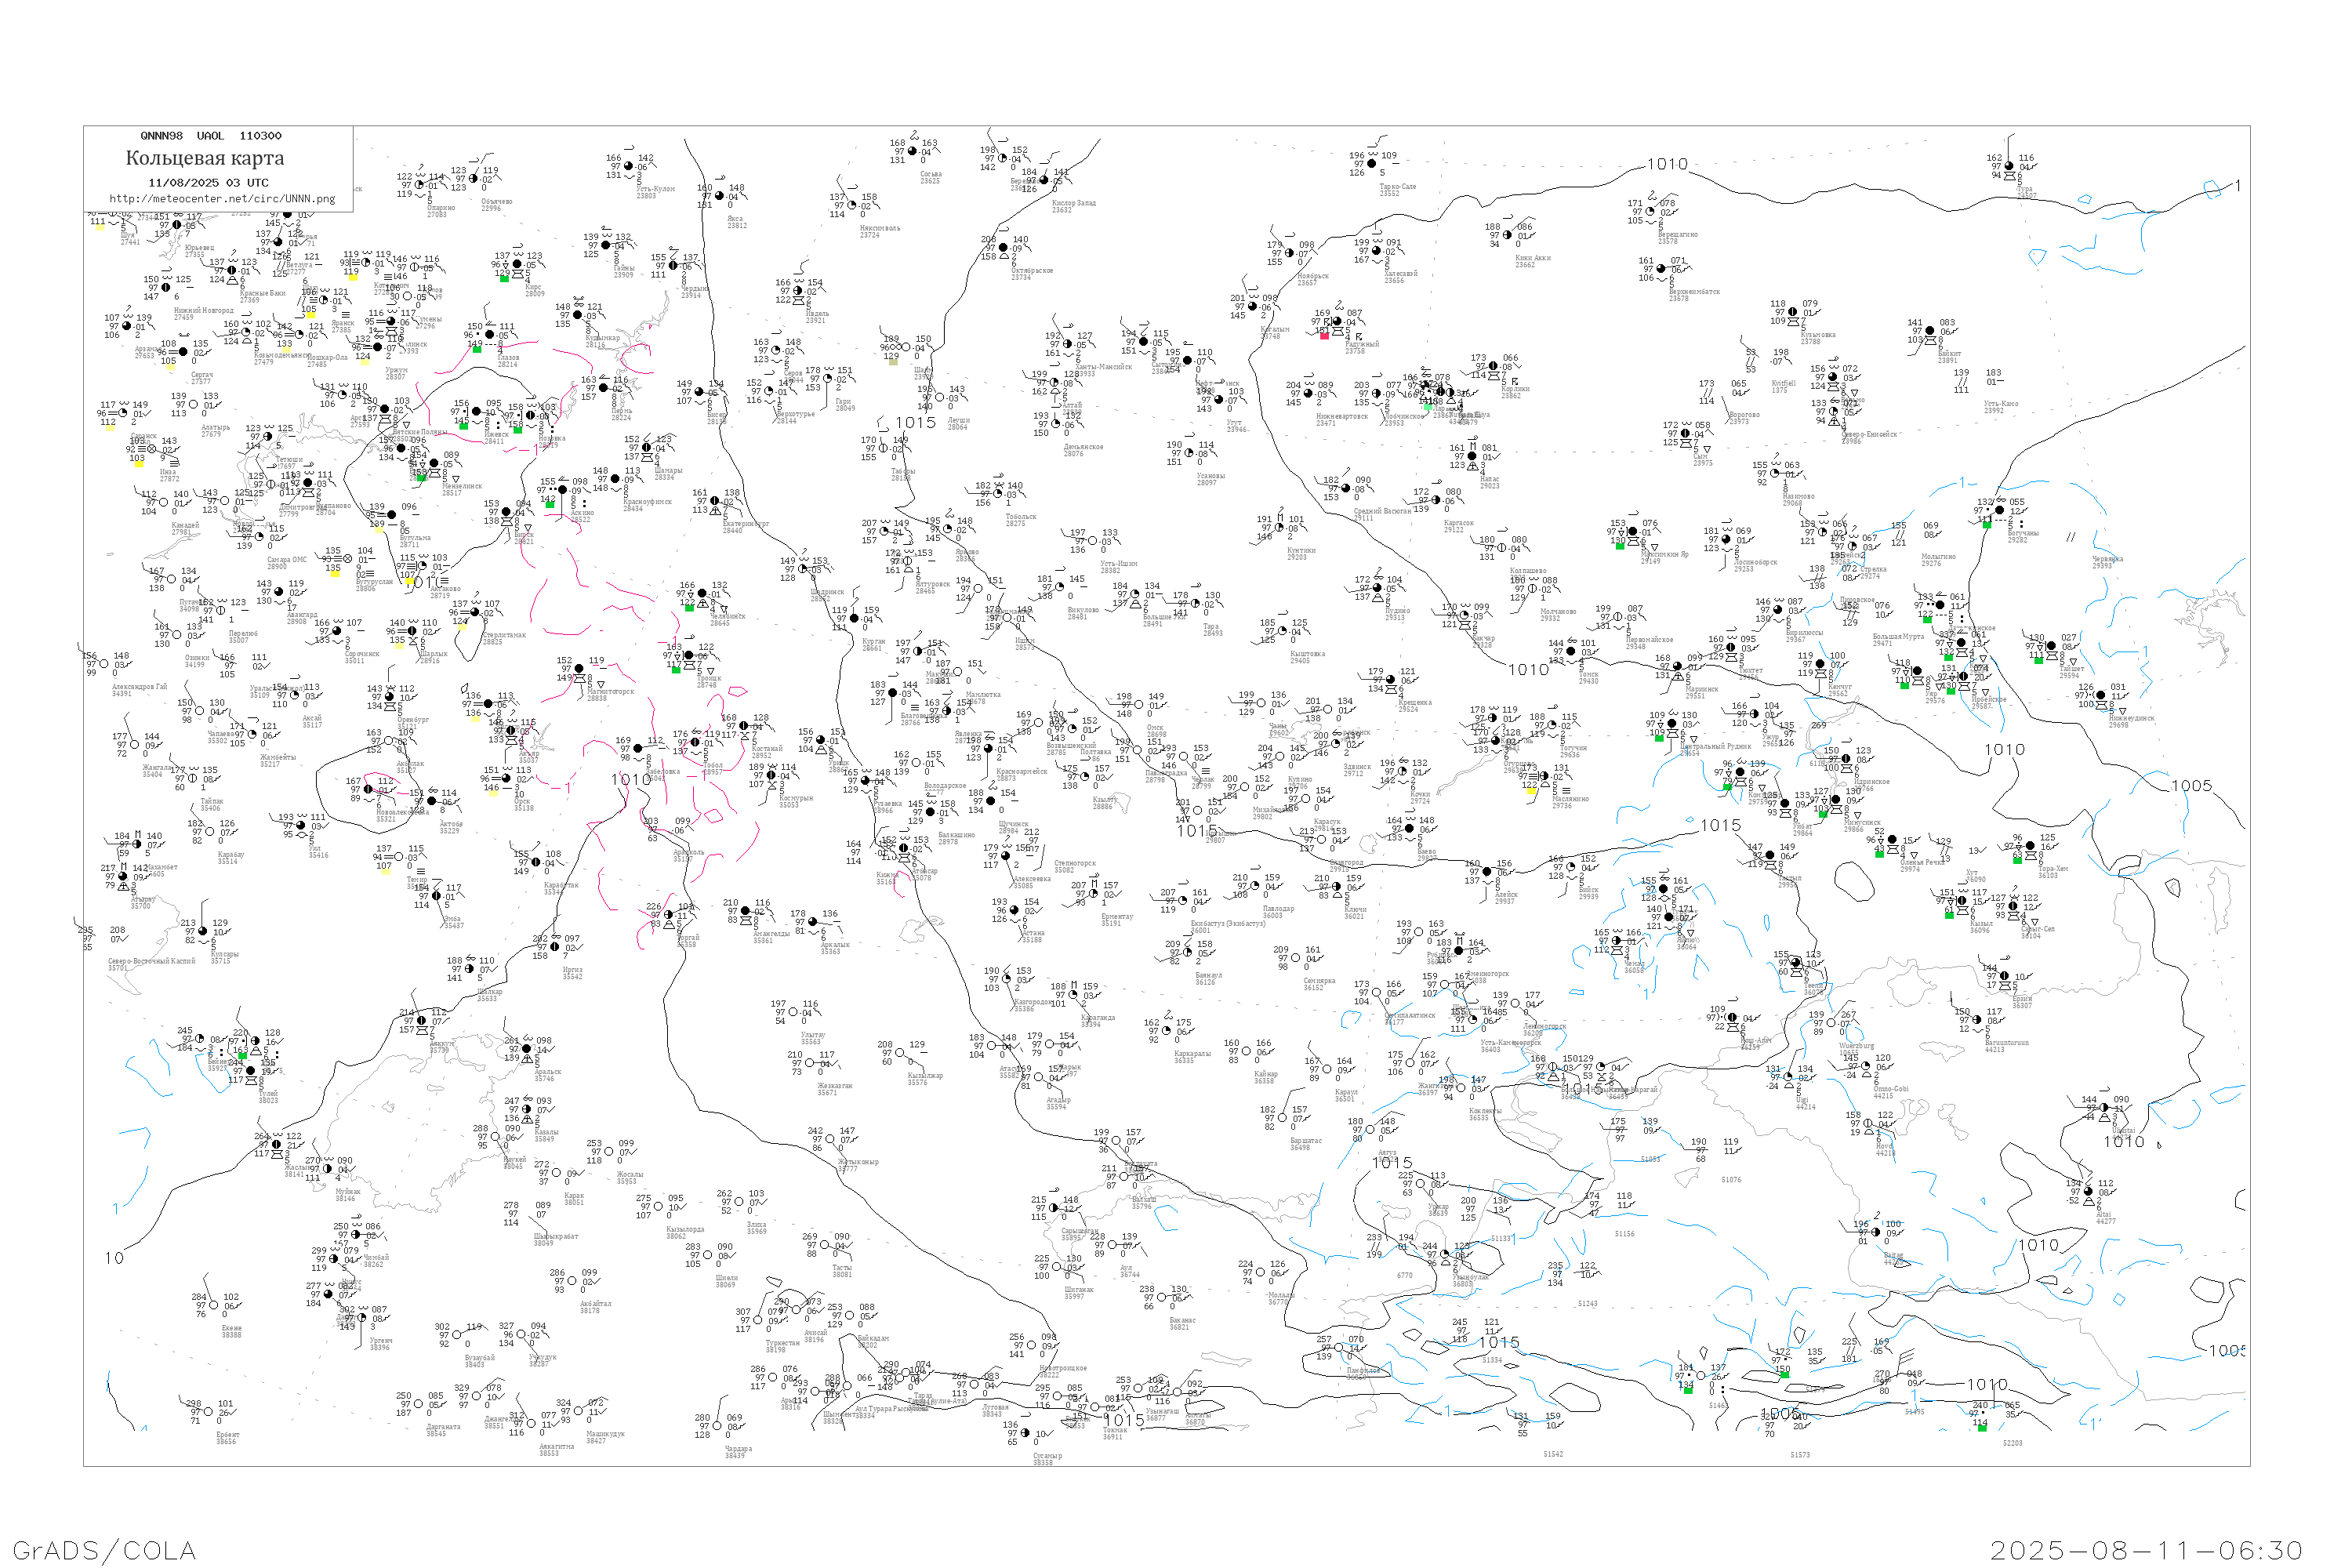Click the 1010 isobar label near Тарко-Сале

point(1667,164)
